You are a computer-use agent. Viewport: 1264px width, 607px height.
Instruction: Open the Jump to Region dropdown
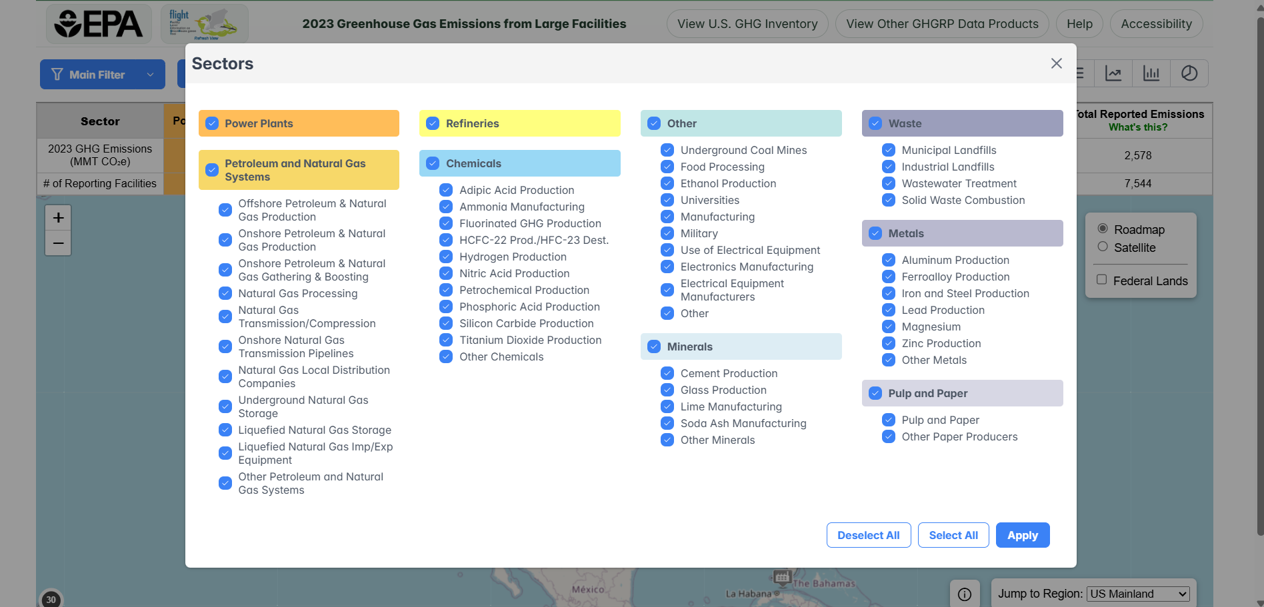[x=1138, y=594]
